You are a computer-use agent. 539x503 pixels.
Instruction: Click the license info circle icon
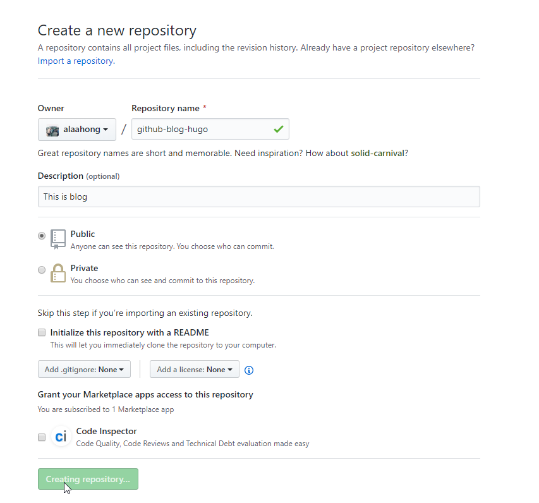[x=249, y=370]
